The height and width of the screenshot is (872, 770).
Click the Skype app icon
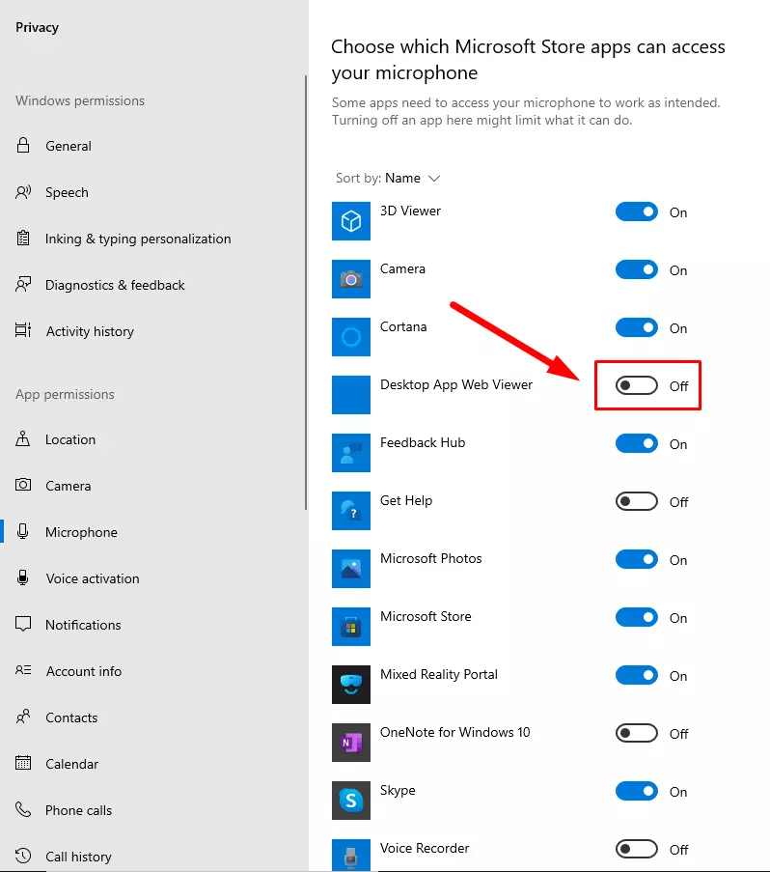tap(351, 801)
